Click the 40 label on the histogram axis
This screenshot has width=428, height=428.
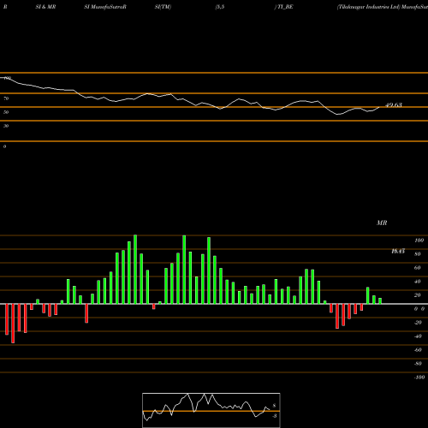pos(418,282)
